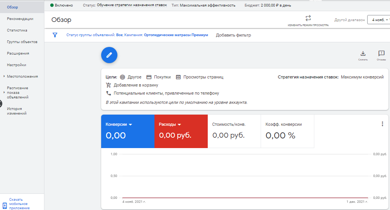Click the filter funnel icon
Screen dimensions: 390x210
point(55,35)
